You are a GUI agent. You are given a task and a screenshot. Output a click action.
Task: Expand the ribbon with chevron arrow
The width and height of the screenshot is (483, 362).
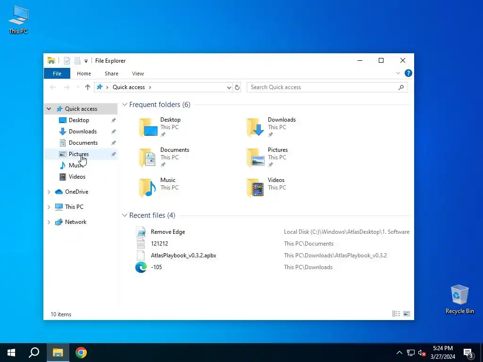[398, 73]
